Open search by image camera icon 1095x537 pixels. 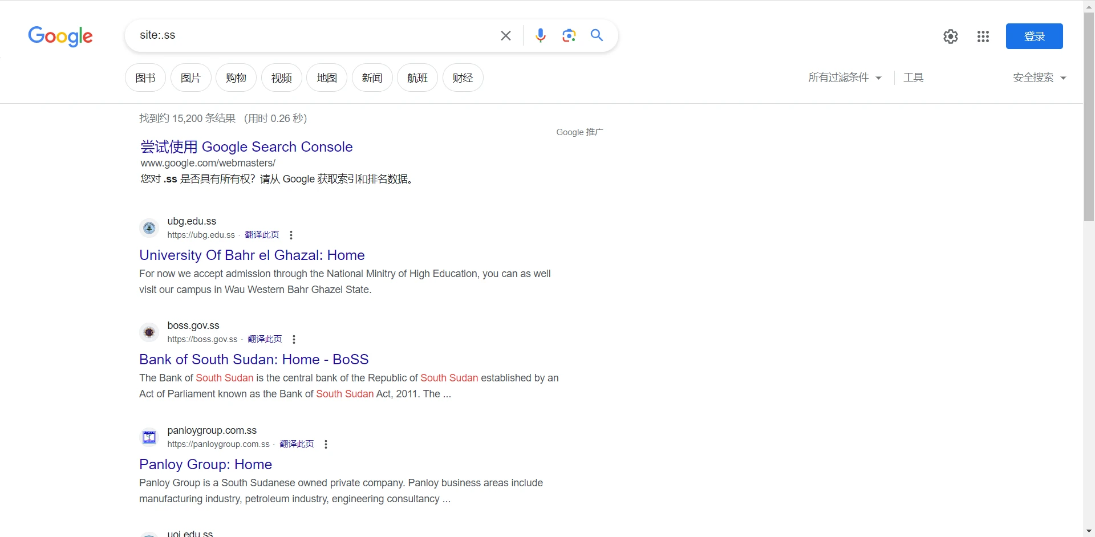tap(569, 36)
